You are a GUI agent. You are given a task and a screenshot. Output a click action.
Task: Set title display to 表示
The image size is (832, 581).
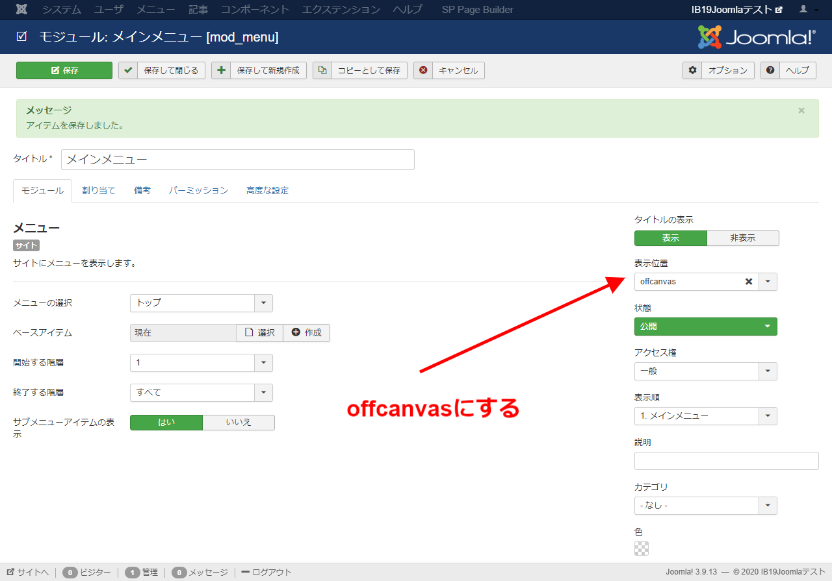pyautogui.click(x=670, y=238)
